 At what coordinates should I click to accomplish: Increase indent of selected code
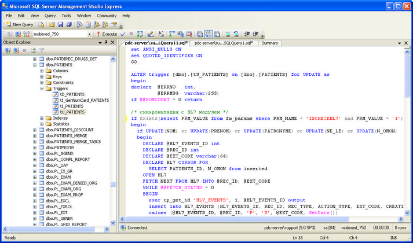[x=255, y=34]
